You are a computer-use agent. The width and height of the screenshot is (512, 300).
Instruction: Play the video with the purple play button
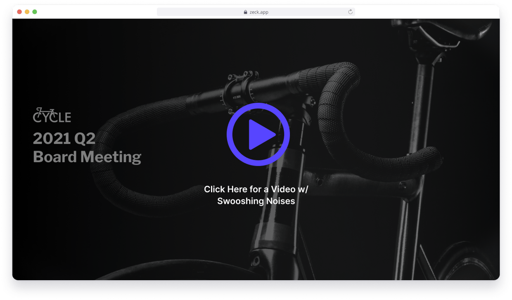(258, 134)
